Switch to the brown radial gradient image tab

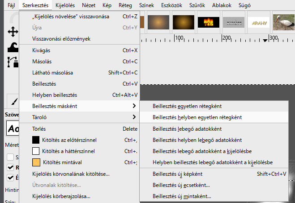point(158,22)
